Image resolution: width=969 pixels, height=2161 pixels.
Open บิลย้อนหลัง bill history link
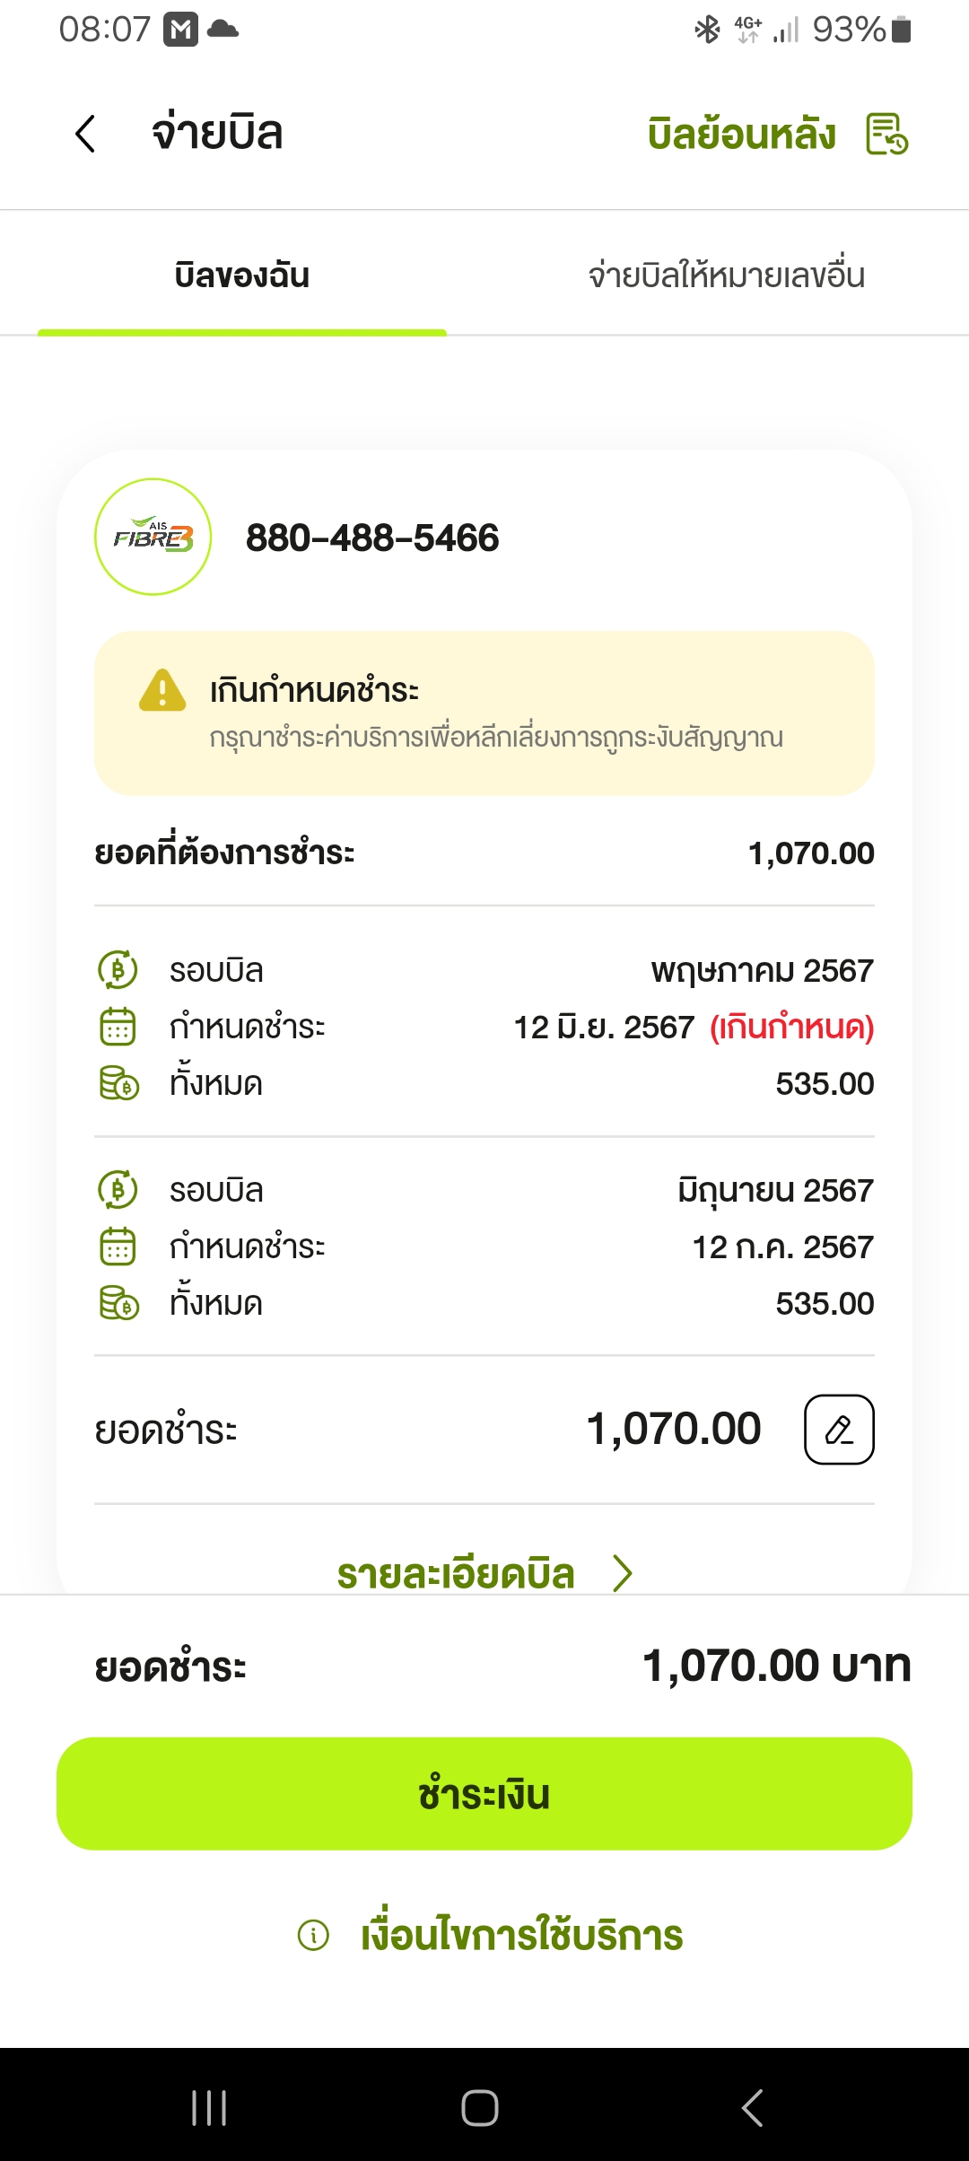741,135
